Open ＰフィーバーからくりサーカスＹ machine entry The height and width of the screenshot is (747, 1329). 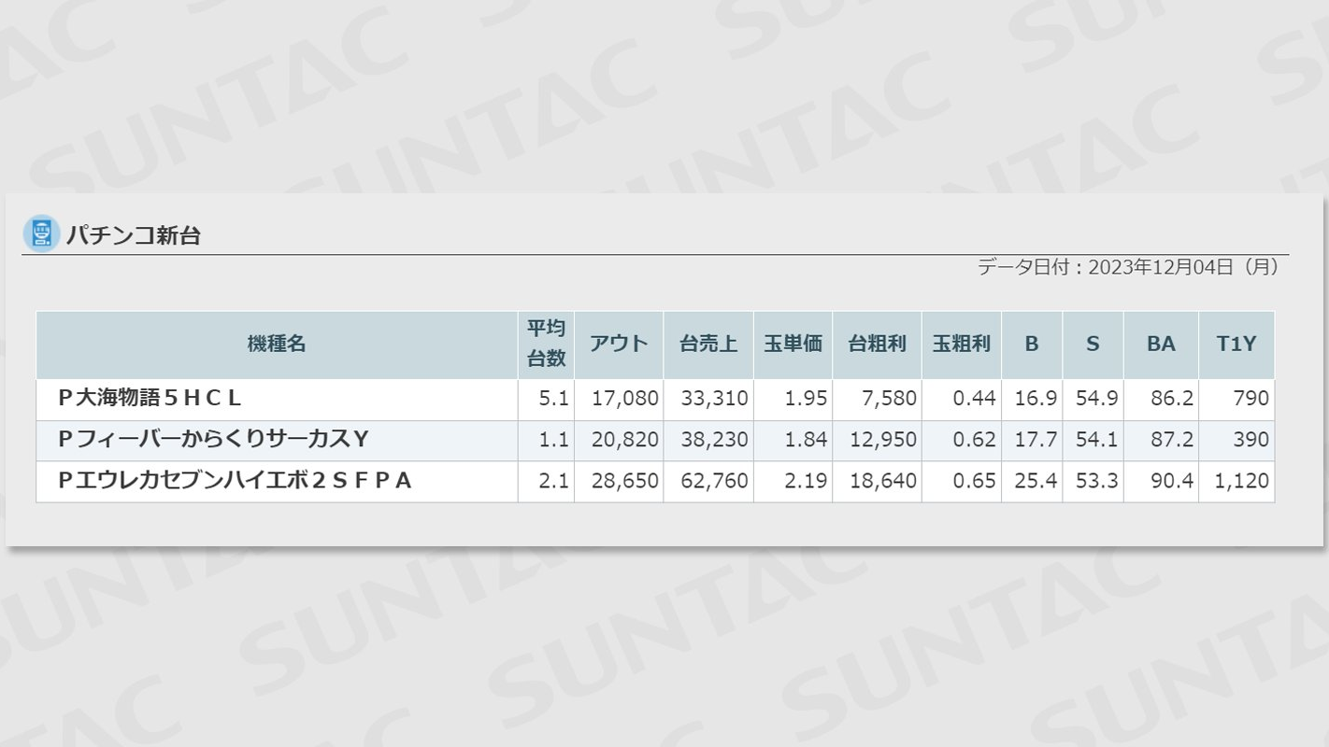tap(213, 440)
